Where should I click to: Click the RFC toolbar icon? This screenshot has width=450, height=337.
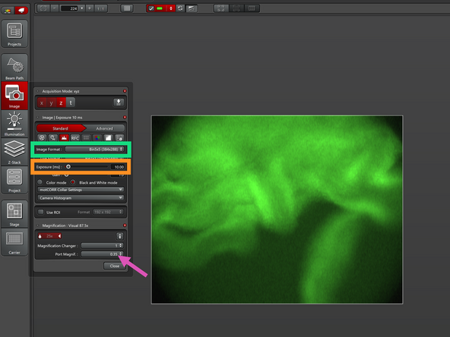75,138
